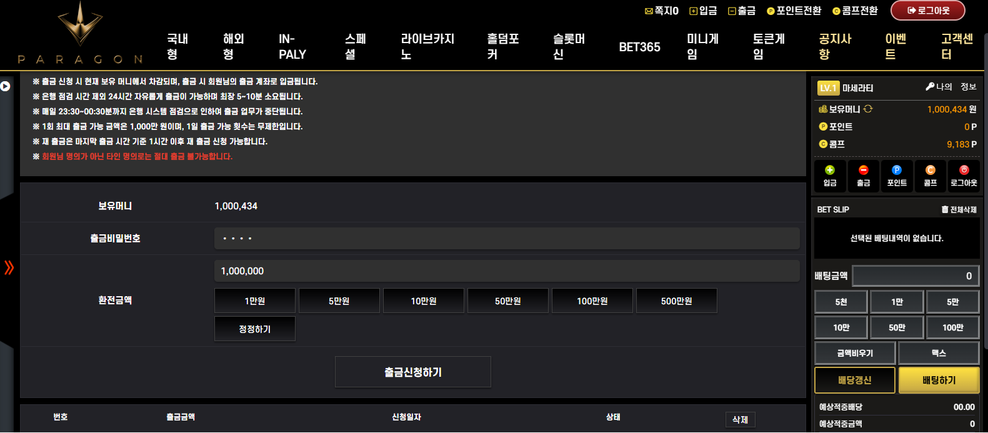Click 정정하기 to reset the amount
Image resolution: width=988 pixels, height=433 pixels.
pyautogui.click(x=254, y=329)
